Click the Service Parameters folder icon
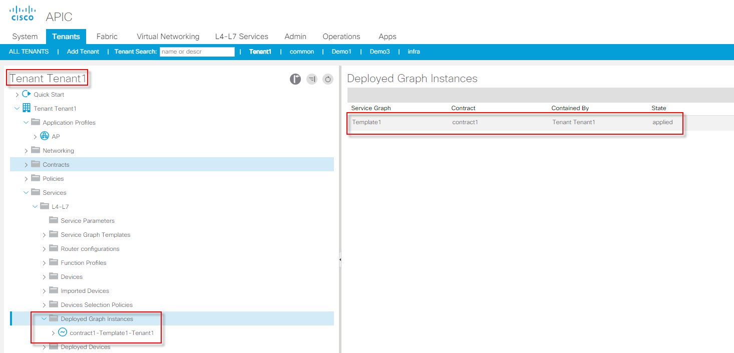734x353 pixels. pos(54,220)
